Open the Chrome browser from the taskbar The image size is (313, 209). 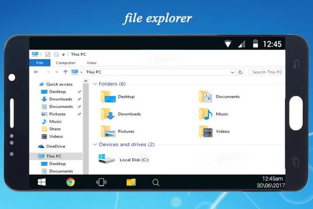click(70, 182)
